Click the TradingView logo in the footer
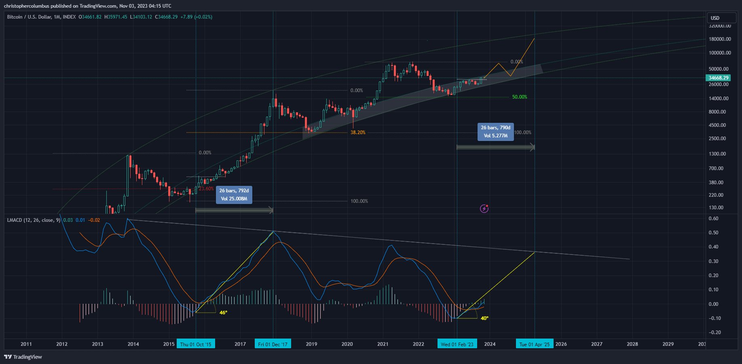The width and height of the screenshot is (742, 364). 23,357
